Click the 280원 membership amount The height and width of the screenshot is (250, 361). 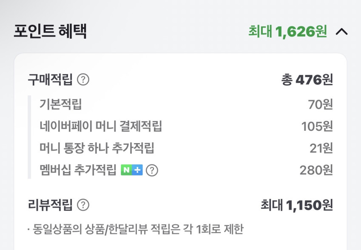point(316,170)
